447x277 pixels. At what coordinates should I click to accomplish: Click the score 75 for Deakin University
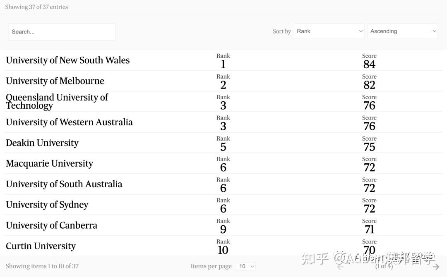tap(369, 147)
